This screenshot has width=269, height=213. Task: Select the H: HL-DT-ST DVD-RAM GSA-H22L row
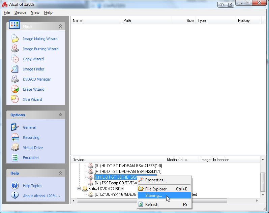[128, 171]
